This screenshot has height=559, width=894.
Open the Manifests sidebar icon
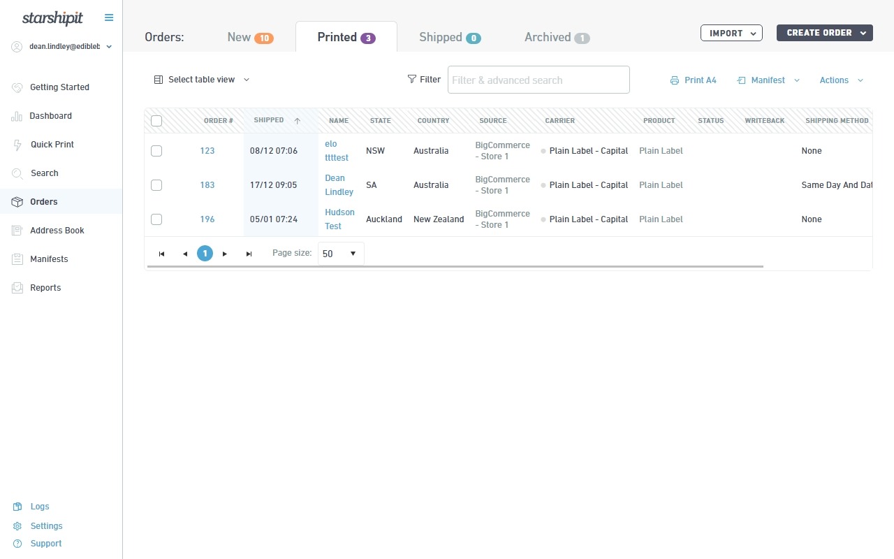(17, 259)
